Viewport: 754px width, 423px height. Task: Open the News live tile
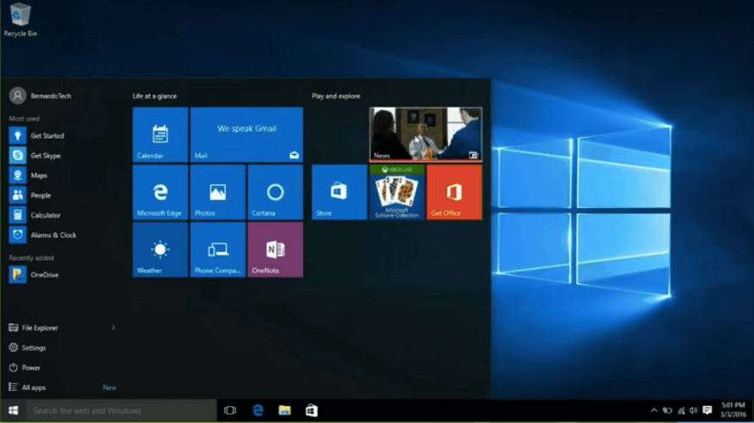pyautogui.click(x=425, y=134)
